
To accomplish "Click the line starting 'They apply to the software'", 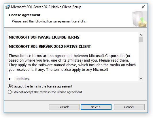I will tap(72, 65).
